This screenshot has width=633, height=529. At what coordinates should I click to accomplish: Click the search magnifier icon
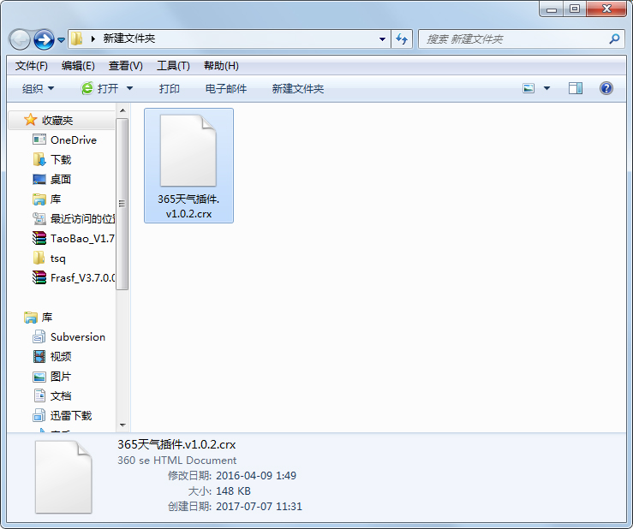point(614,39)
